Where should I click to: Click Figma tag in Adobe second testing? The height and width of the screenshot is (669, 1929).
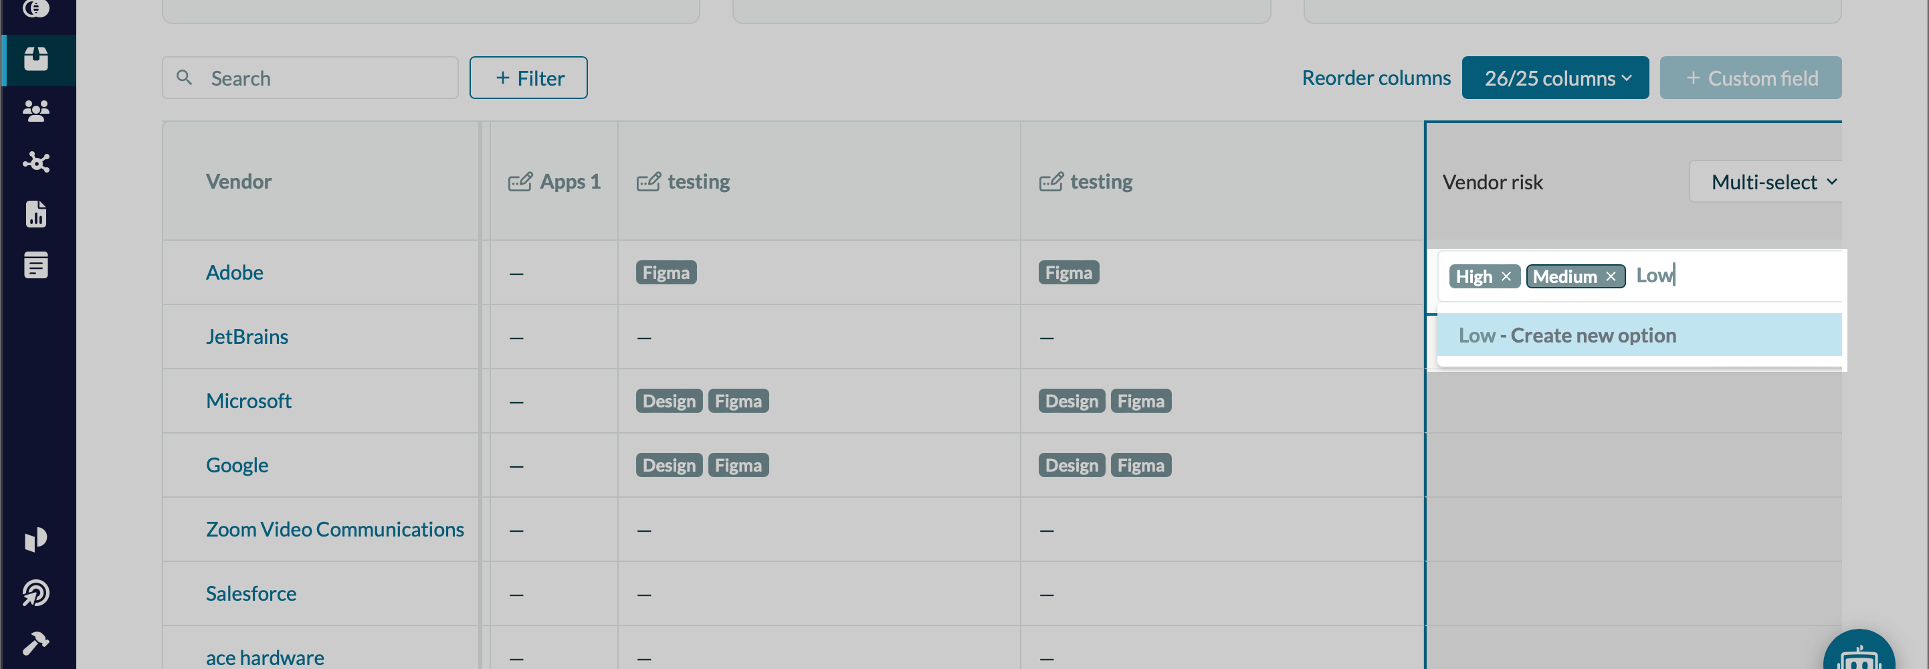coord(1069,272)
